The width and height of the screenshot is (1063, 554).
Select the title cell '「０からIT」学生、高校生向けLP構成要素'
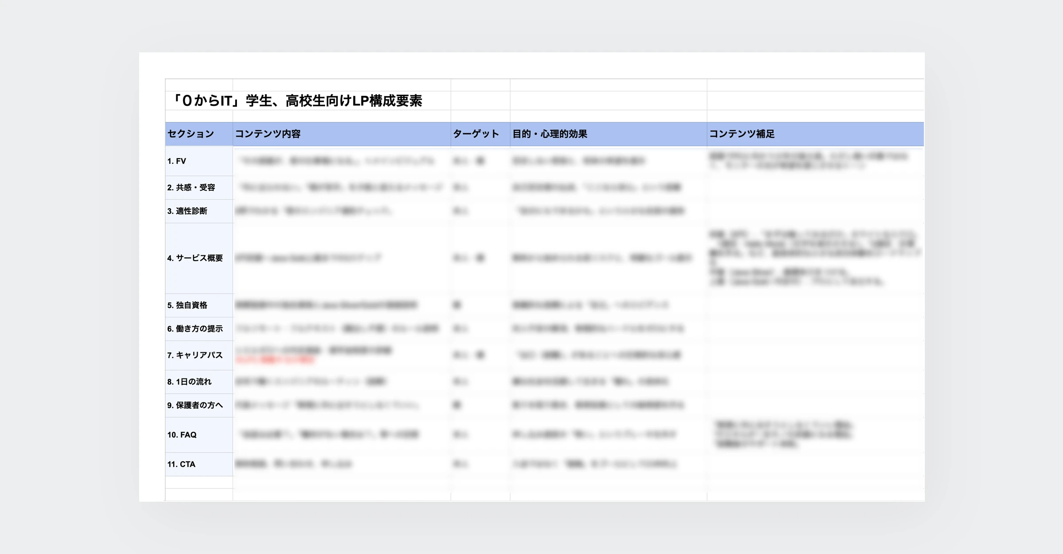(308, 101)
